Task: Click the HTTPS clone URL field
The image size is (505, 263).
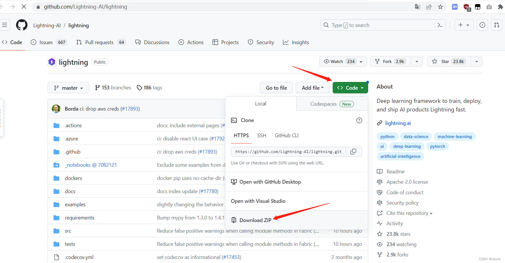Action: pyautogui.click(x=289, y=152)
